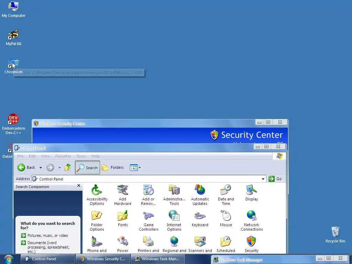Select Chromium desktop shortcut
This screenshot has height=264, width=352.
click(13, 66)
